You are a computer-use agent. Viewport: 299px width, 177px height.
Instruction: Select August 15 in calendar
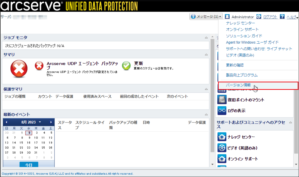click(21, 143)
